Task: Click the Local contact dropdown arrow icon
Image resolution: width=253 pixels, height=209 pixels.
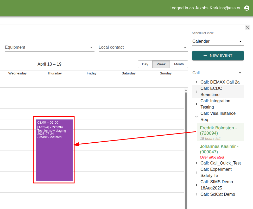Action: click(x=185, y=47)
